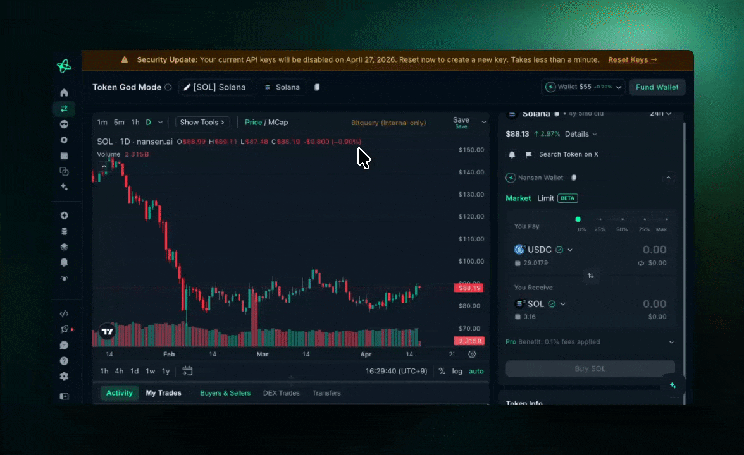The height and width of the screenshot is (455, 744).
Task: Set pay amount slider to 25%
Action: coord(600,219)
